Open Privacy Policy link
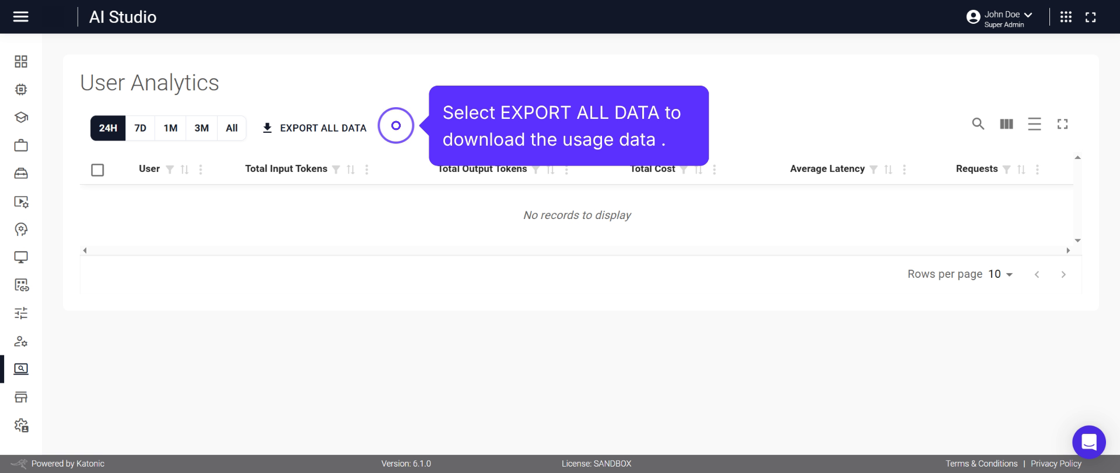This screenshot has width=1120, height=473. point(1056,464)
